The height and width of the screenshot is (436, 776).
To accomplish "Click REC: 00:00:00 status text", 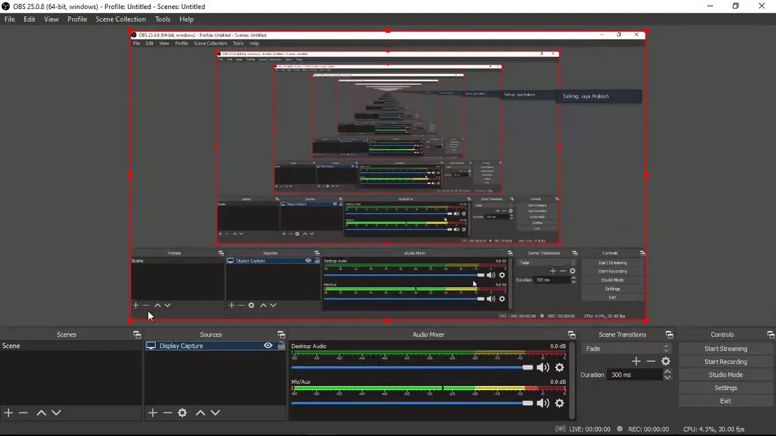I will (x=648, y=429).
